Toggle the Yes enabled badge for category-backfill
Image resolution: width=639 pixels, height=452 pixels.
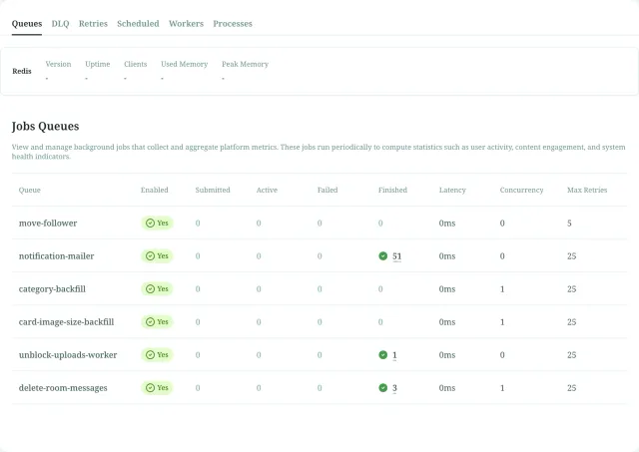tap(157, 288)
